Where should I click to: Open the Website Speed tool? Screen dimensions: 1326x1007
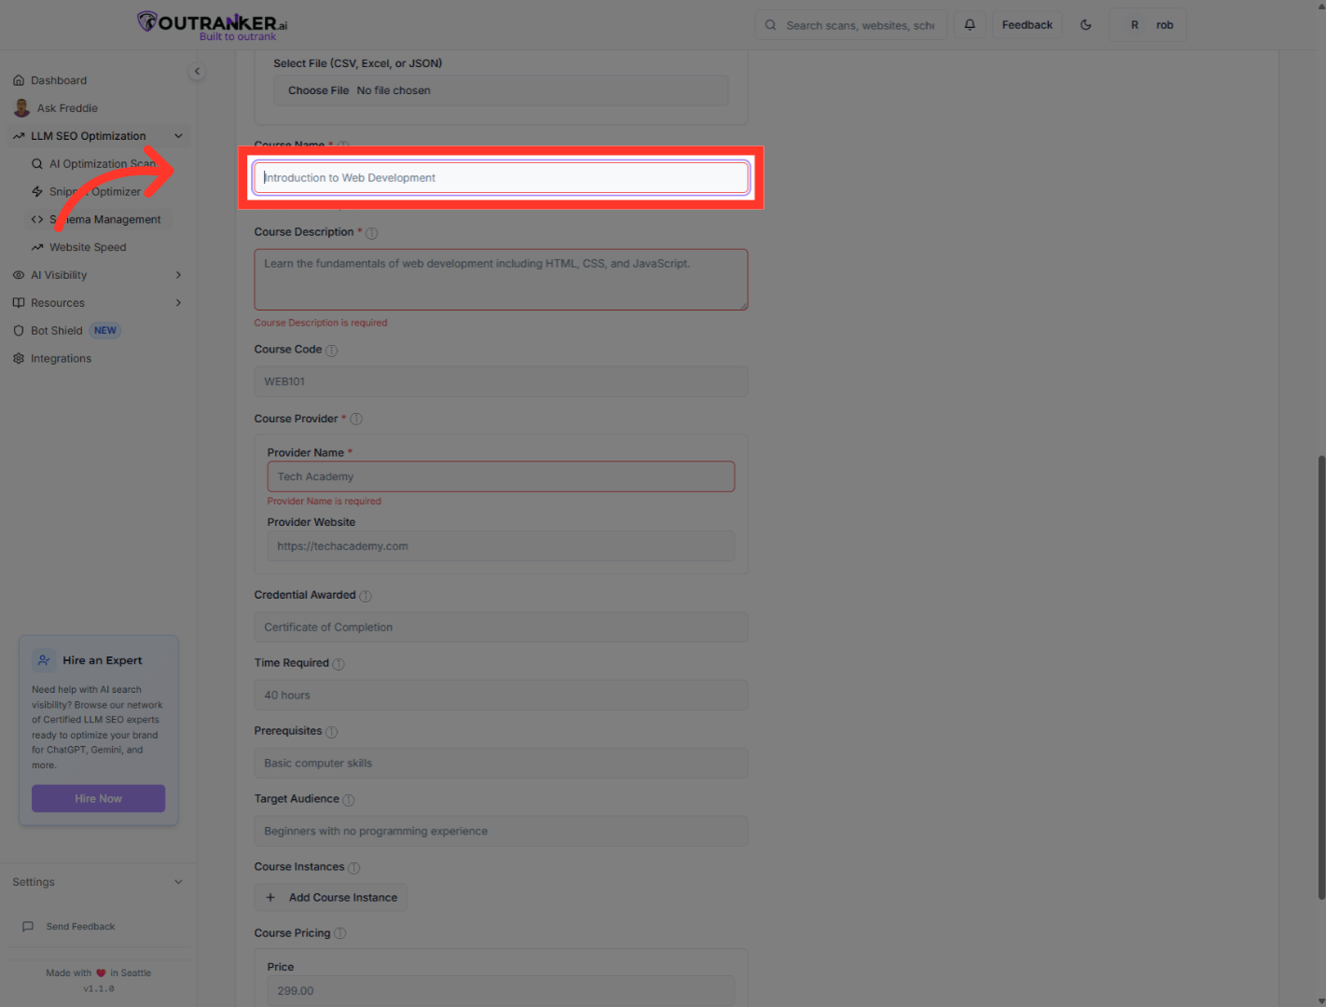pyautogui.click(x=88, y=247)
